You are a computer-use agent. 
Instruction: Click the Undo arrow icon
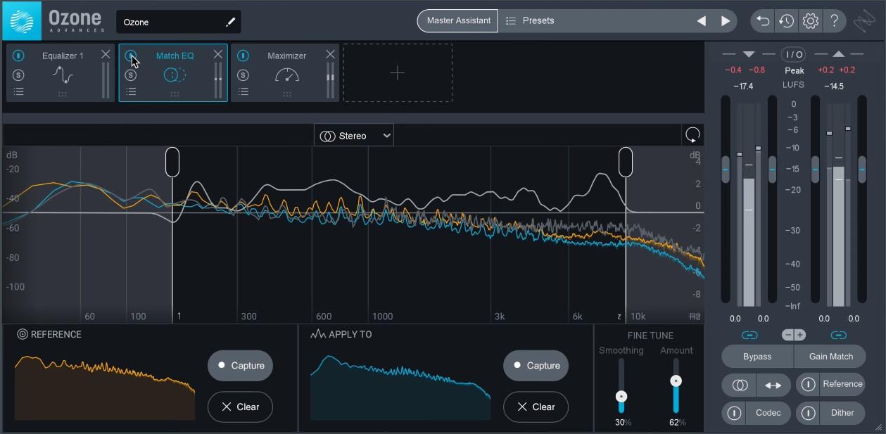point(763,21)
